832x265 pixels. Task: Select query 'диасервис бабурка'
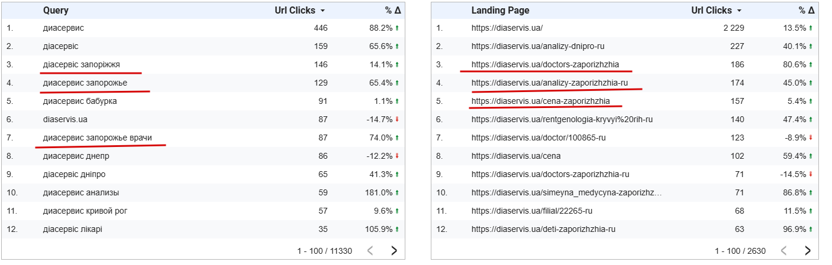[x=80, y=101]
